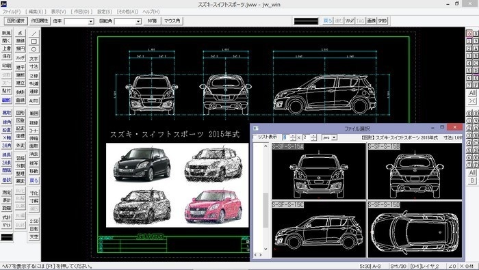Select the 複線 offset line tool
Viewport: 479px width, 270px height.
click(x=34, y=122)
